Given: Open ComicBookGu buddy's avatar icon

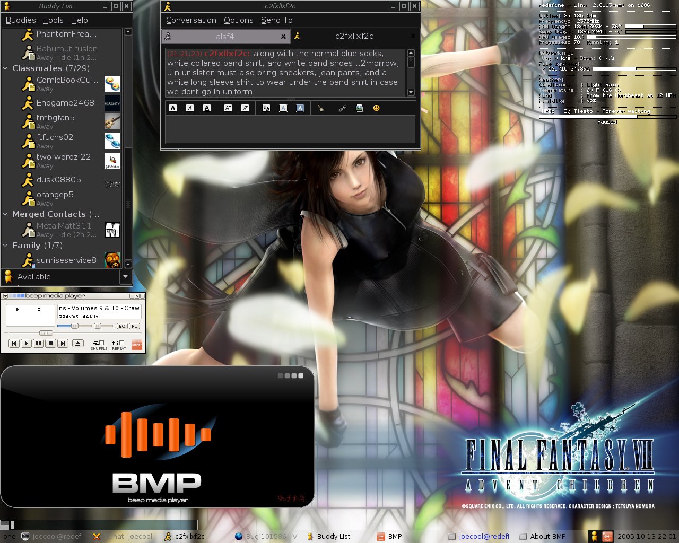Looking at the screenshot, I should point(112,84).
